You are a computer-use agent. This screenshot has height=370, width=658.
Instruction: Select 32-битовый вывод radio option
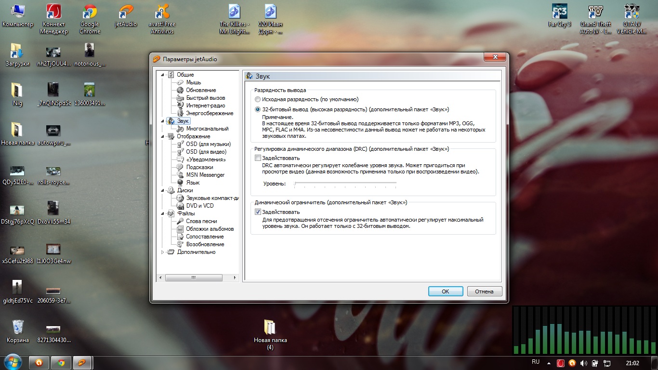point(258,109)
